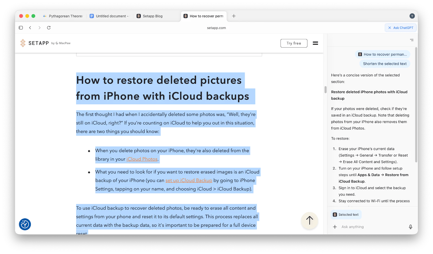Screen dimensions: 433x254
Task: Switch to the Pythagorean Theorem tab
Action: tap(63, 16)
